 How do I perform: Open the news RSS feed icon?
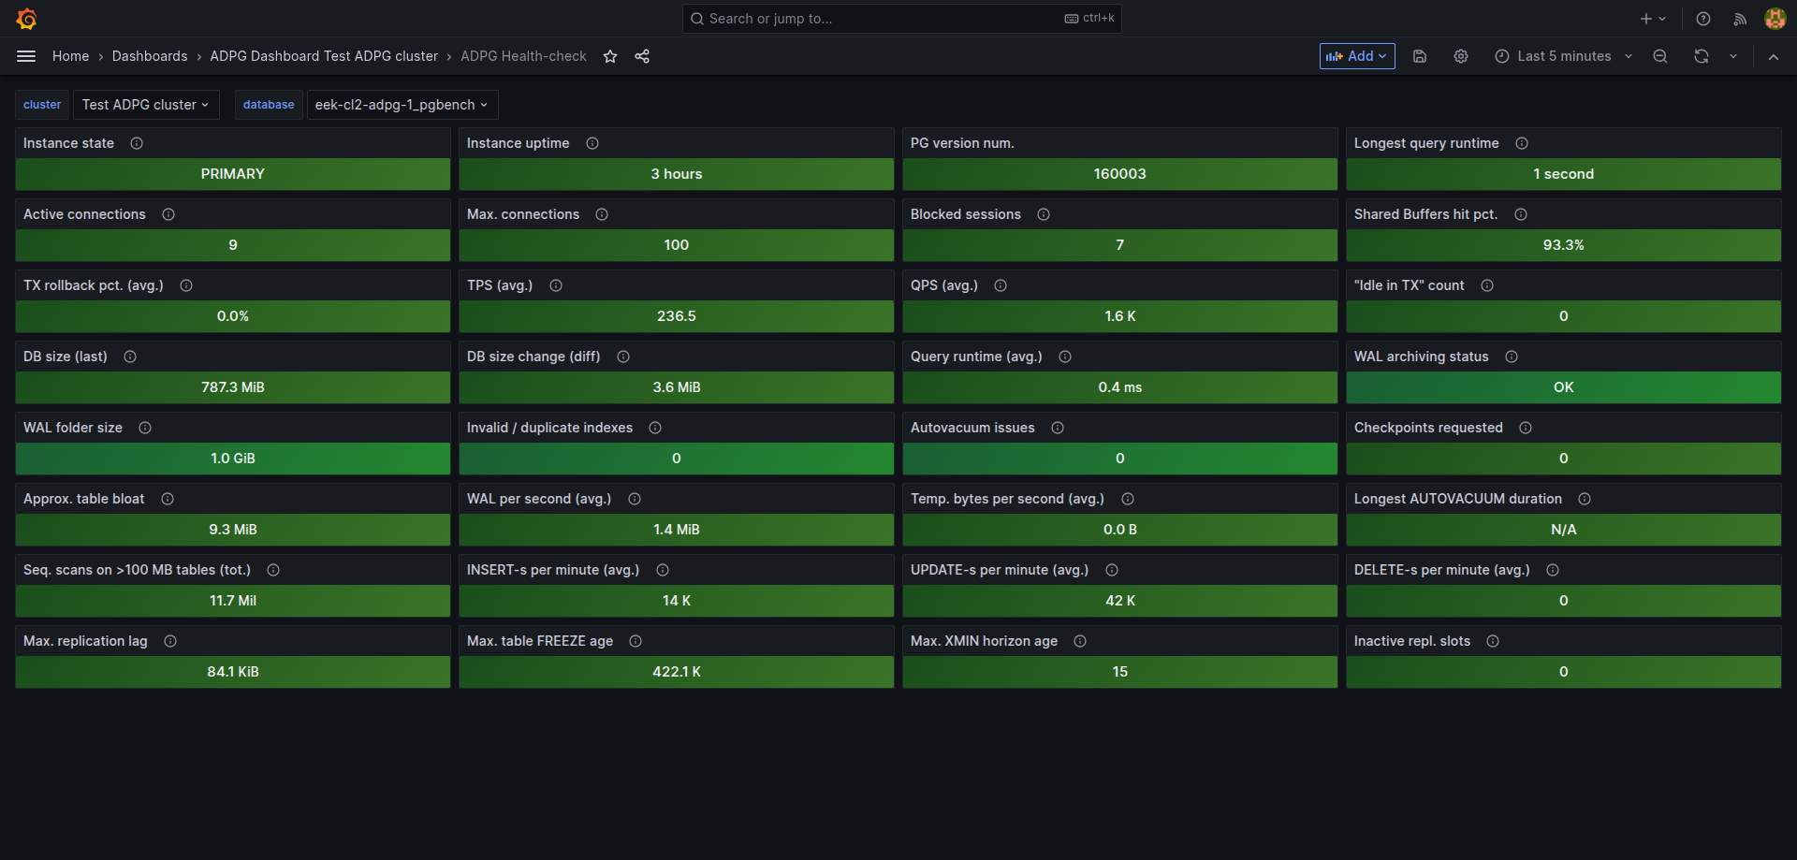coord(1740,19)
